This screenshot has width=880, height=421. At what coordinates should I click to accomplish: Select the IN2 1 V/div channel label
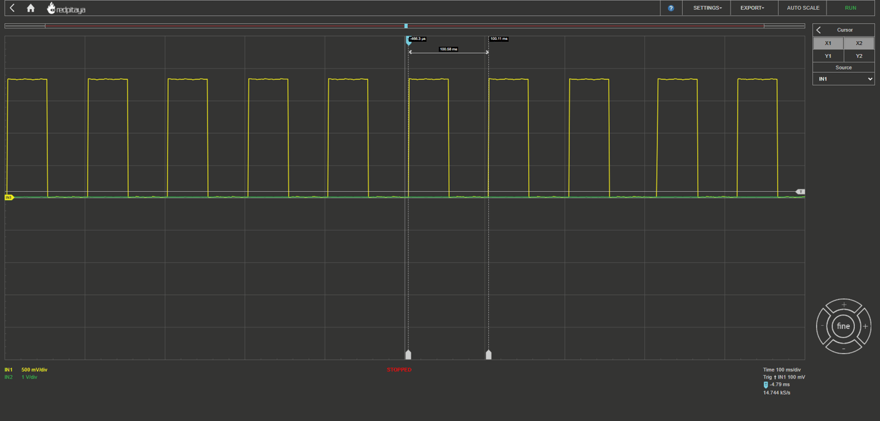[21, 377]
